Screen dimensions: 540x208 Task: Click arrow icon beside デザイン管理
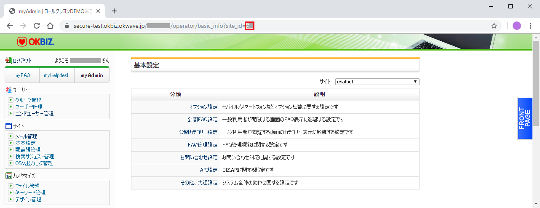(x=11, y=200)
